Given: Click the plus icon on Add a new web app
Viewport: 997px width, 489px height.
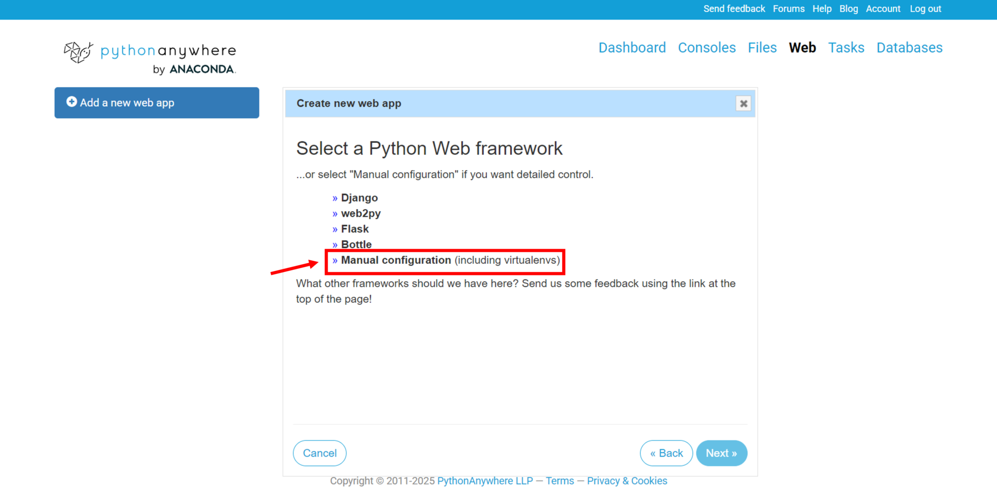Looking at the screenshot, I should 72,102.
